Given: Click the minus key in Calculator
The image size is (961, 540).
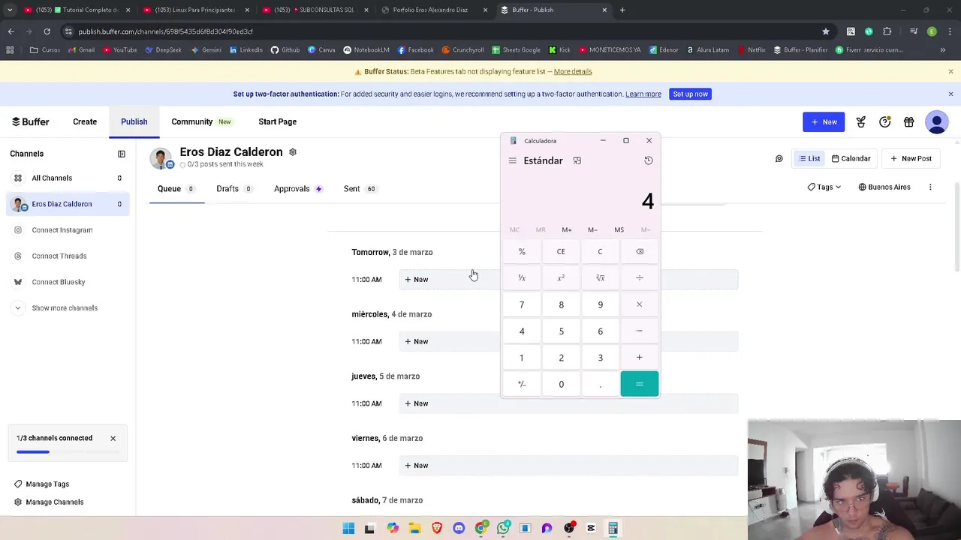Looking at the screenshot, I should [x=640, y=331].
